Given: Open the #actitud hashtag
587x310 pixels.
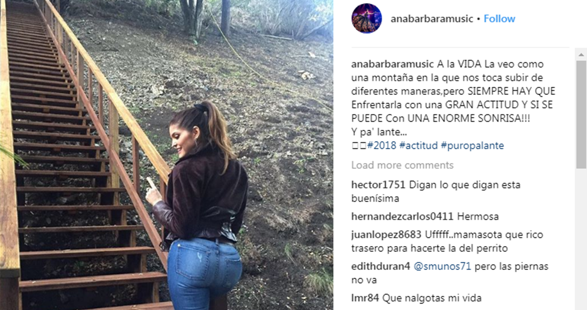Looking at the screenshot, I should point(418,145).
